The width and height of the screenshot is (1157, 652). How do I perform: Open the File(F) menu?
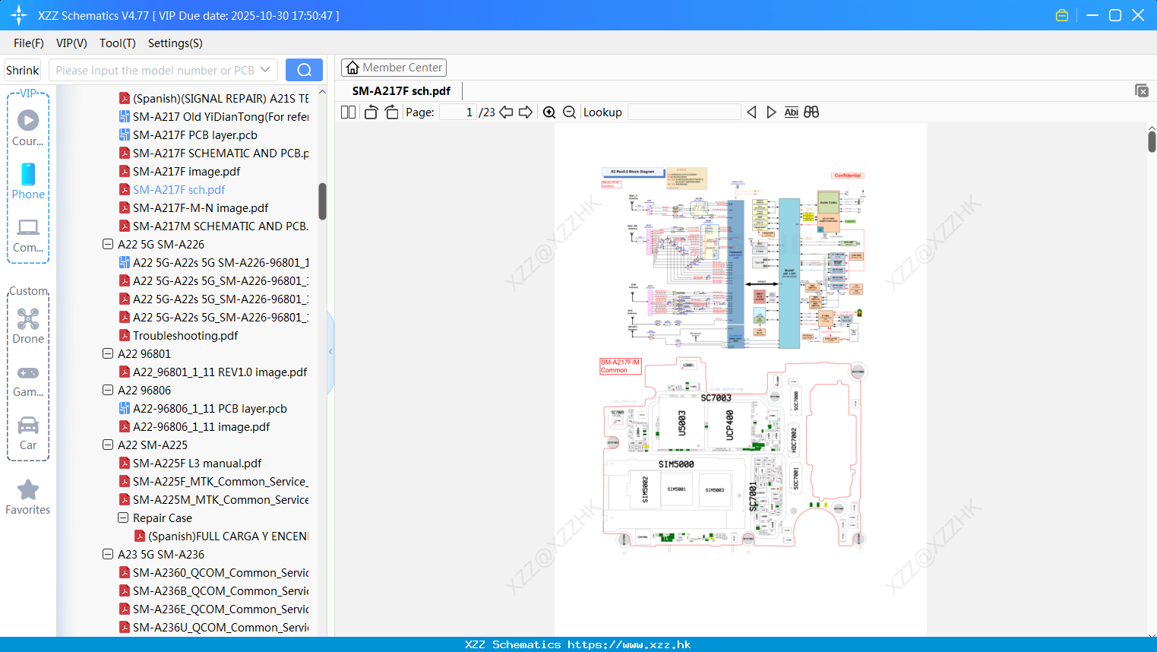(x=29, y=43)
